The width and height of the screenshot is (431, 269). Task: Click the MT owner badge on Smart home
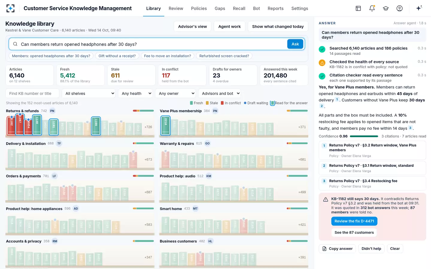(195, 209)
